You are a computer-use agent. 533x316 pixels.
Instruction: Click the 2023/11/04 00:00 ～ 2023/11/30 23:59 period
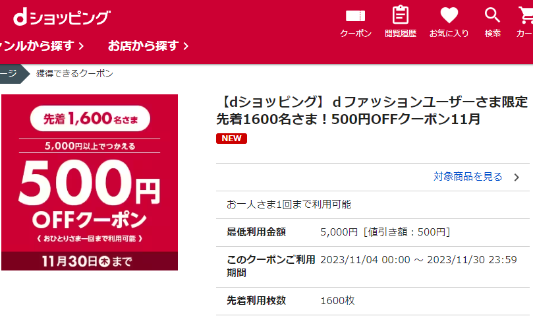(x=418, y=260)
